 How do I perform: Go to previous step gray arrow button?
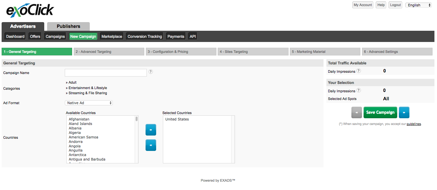(357, 112)
